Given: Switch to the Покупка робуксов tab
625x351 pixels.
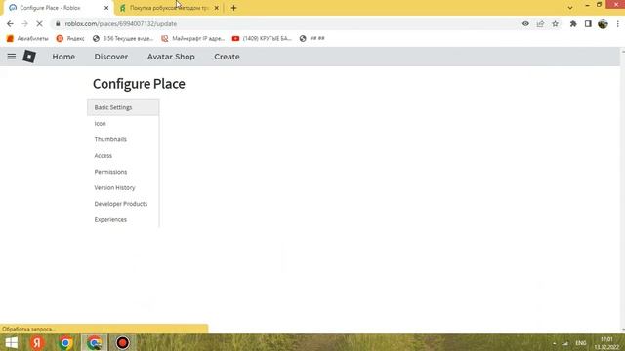Looking at the screenshot, I should point(169,8).
